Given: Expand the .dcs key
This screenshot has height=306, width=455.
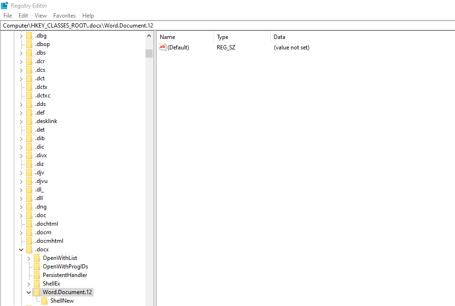Looking at the screenshot, I should 21,70.
